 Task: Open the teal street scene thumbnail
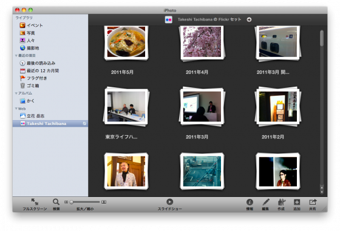202,171
